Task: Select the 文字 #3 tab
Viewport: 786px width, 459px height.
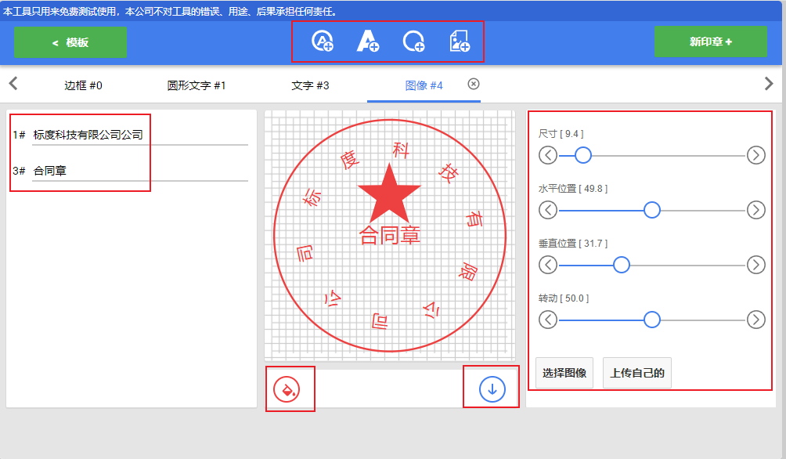Action: (309, 85)
